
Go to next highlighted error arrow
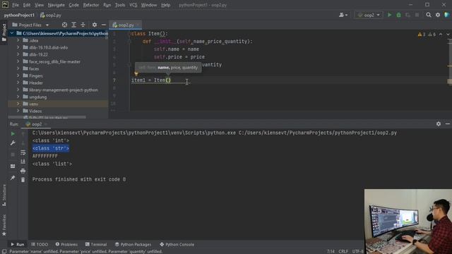click(448, 35)
